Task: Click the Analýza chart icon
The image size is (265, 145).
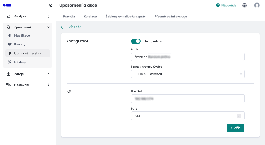Action: (8, 16)
